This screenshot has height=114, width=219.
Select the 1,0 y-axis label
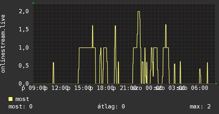pos(24,47)
